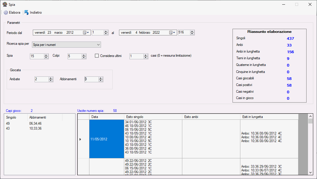
Task: Click the Indietro back arrow icon
Action: (26, 12)
